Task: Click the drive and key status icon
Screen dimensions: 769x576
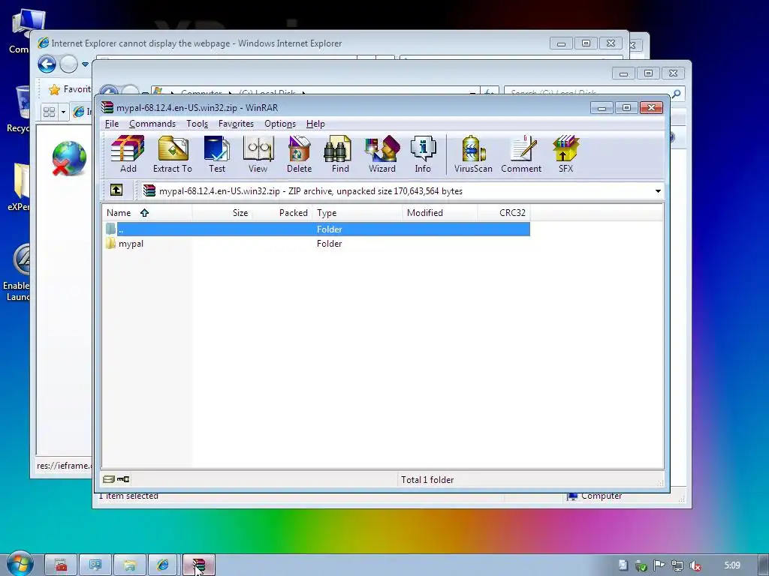Action: pos(116,479)
